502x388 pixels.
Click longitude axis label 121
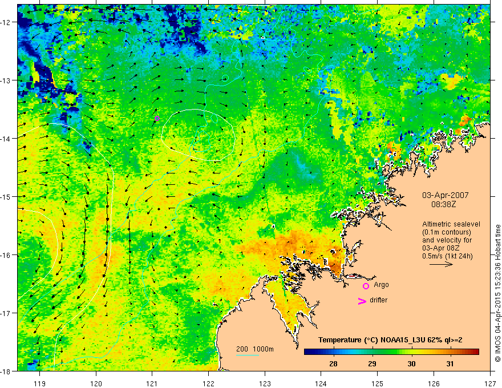point(152,383)
